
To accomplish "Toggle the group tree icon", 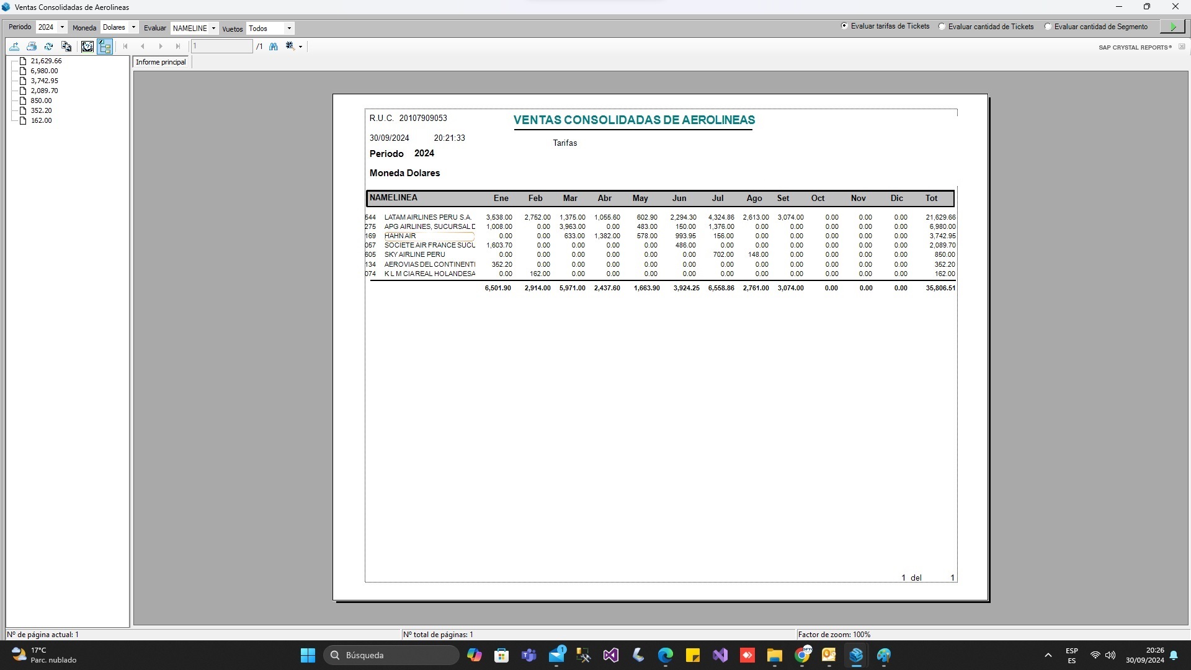I will click(x=104, y=47).
